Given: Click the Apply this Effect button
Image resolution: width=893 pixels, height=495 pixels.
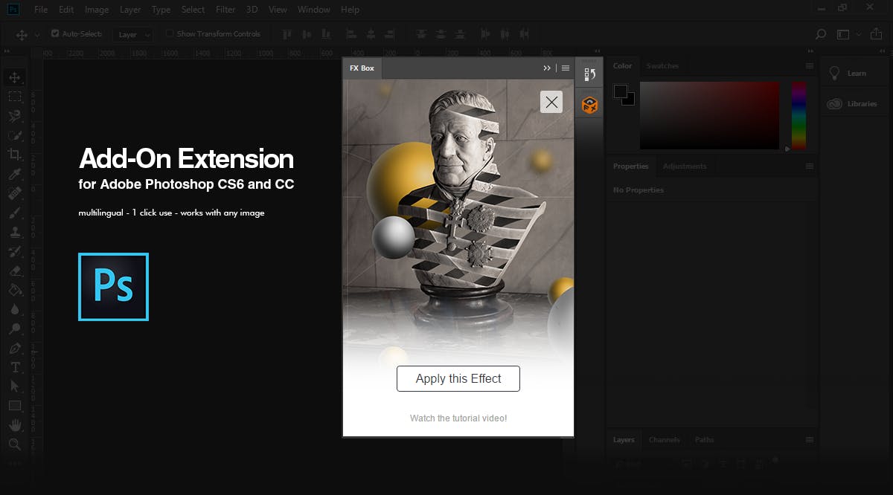Looking at the screenshot, I should 458,378.
